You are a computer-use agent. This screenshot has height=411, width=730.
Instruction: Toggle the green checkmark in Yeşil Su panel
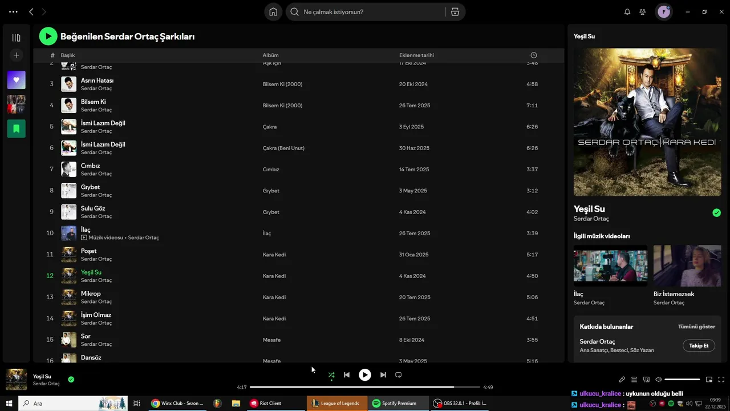coord(716,213)
